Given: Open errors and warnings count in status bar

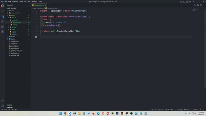Looking at the screenshot, I should (14, 110).
